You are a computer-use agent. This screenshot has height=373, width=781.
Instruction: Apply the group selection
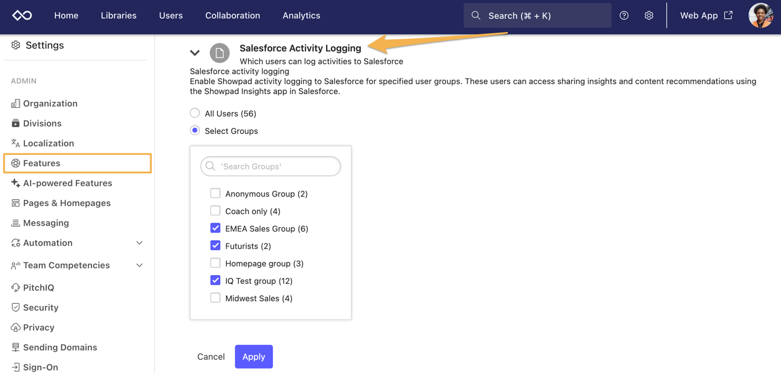click(254, 356)
